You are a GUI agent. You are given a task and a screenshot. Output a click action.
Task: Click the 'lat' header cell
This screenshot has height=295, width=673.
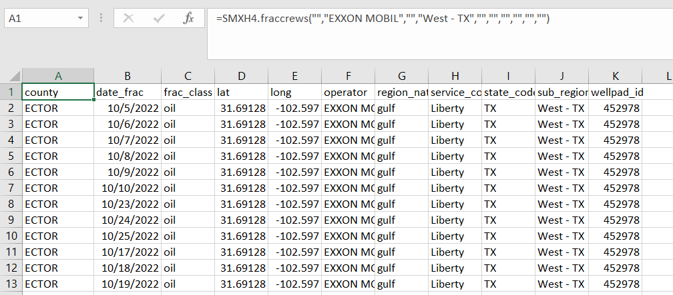pos(241,92)
